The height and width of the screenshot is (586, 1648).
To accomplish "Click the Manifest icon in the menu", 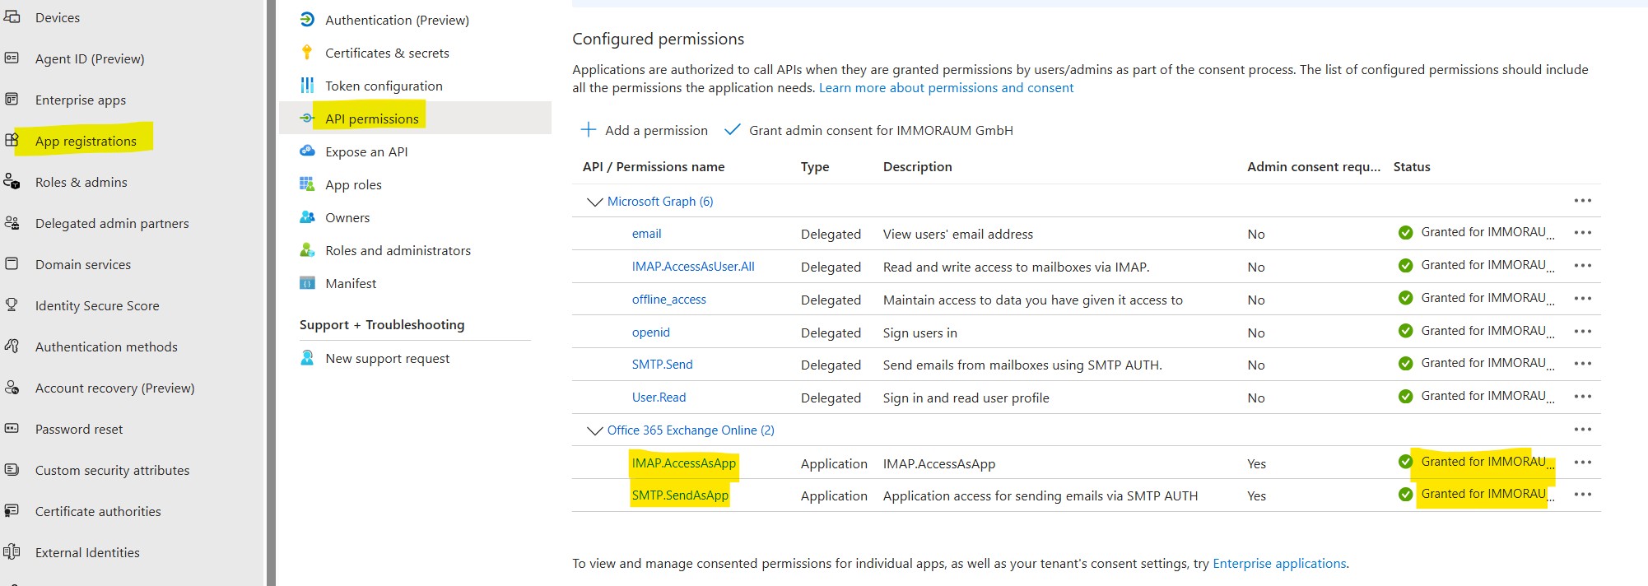I will (x=307, y=283).
